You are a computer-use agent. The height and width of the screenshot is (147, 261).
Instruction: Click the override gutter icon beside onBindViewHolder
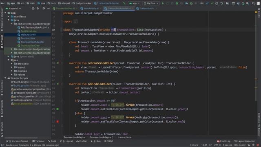click(58, 84)
